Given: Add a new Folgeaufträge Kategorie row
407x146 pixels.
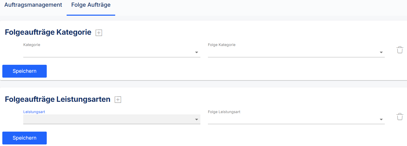Looking at the screenshot, I should pyautogui.click(x=99, y=33).
